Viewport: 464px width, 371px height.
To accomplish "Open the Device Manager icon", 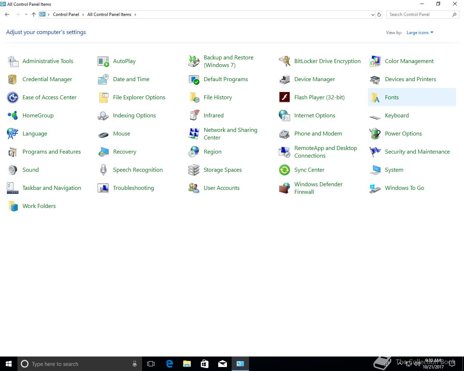I will (x=285, y=79).
